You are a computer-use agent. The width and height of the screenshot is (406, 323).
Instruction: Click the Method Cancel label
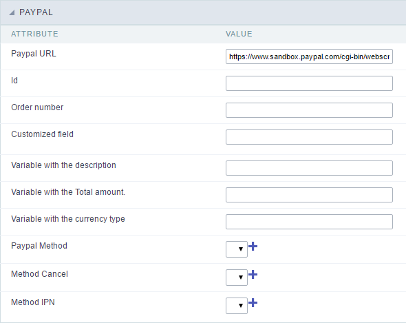(39, 273)
